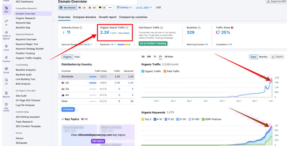Select the DE flag database
The height and width of the screenshot is (146, 289).
(x=102, y=8)
